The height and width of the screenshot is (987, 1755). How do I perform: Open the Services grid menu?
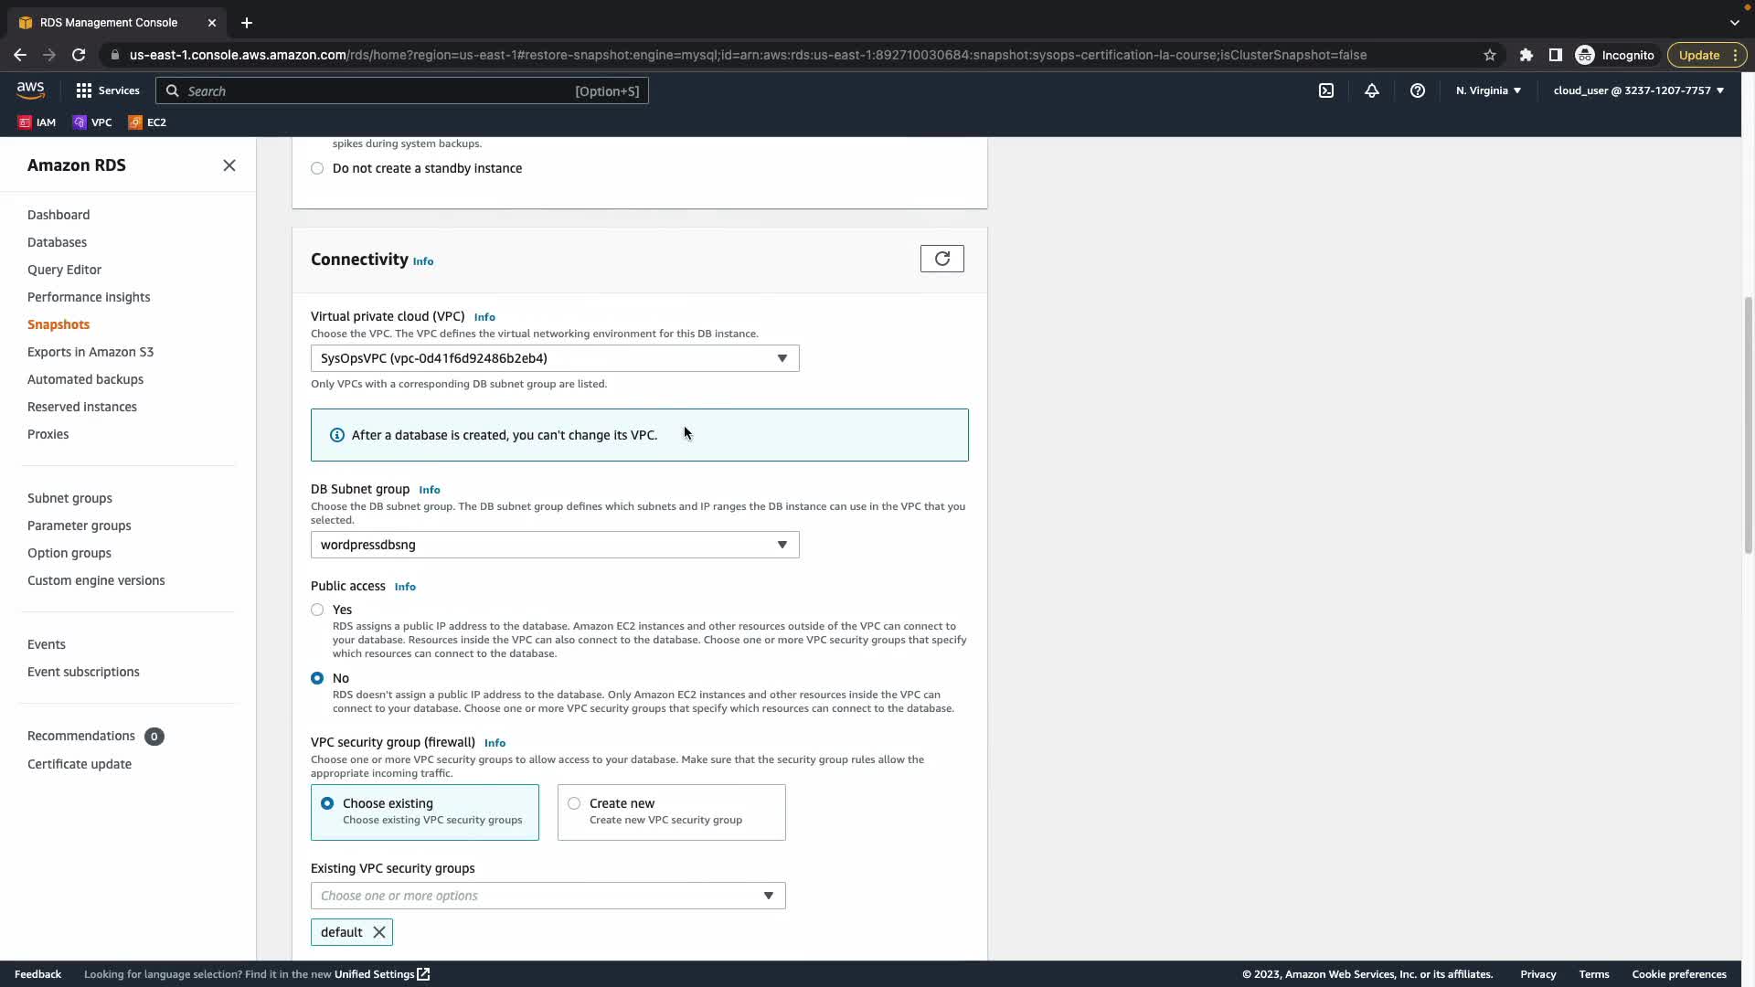click(108, 90)
